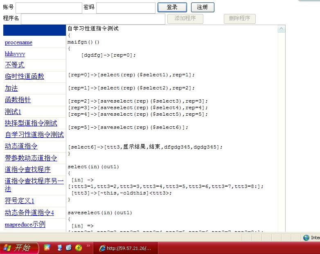Click the code line containing $select5
This screenshot has height=254, width=320.
(138, 114)
